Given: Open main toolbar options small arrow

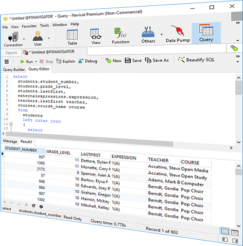Looking at the screenshot, I should [x=238, y=40].
